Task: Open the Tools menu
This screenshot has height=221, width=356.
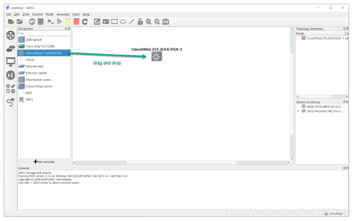Action: pyautogui.click(x=76, y=14)
